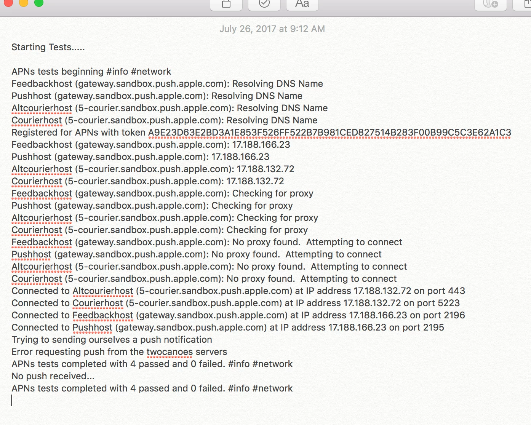The height and width of the screenshot is (425, 531).
Task: Click the July 26, 2017 date header
Action: pos(272,29)
